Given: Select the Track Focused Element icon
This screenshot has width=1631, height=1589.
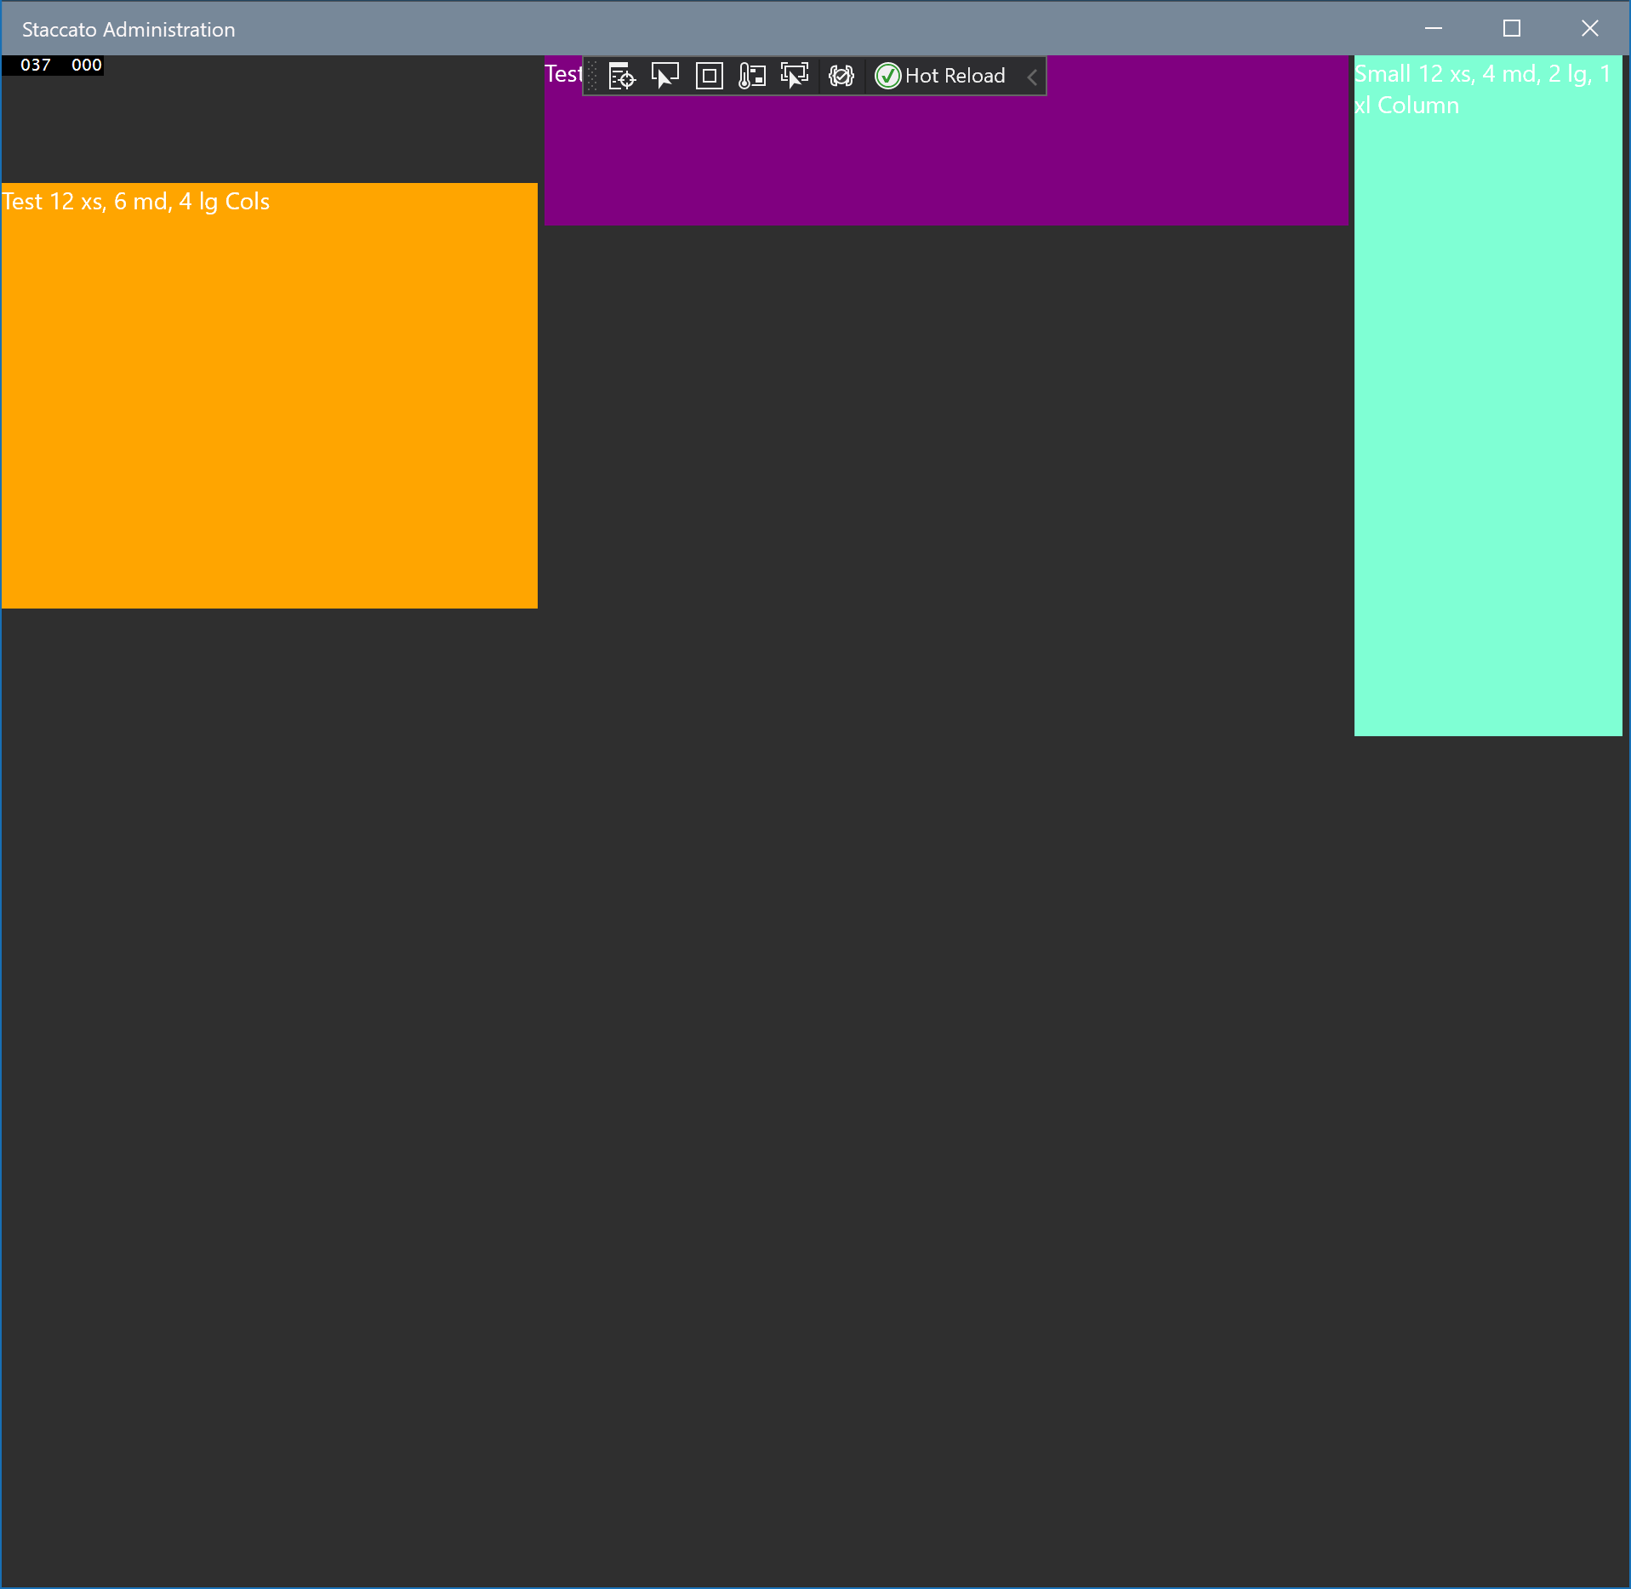Looking at the screenshot, I should [752, 76].
